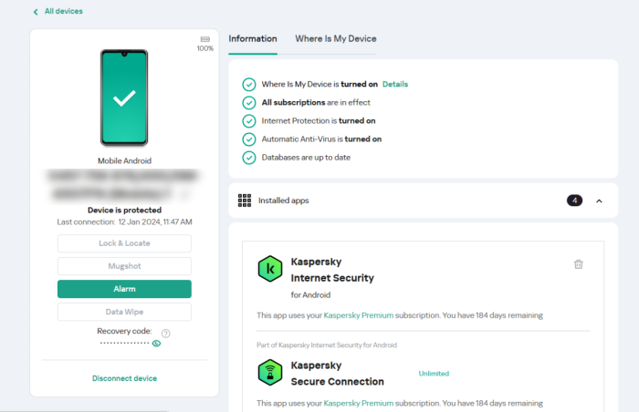Image resolution: width=639 pixels, height=412 pixels.
Task: Click the Where Is My Device status checkmark
Action: pos(248,84)
